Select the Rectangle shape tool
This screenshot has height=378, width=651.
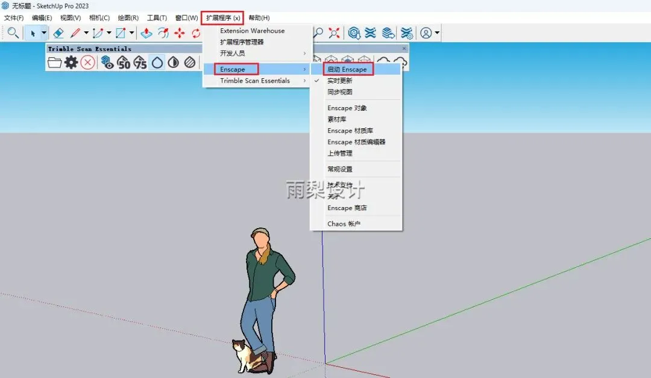121,33
